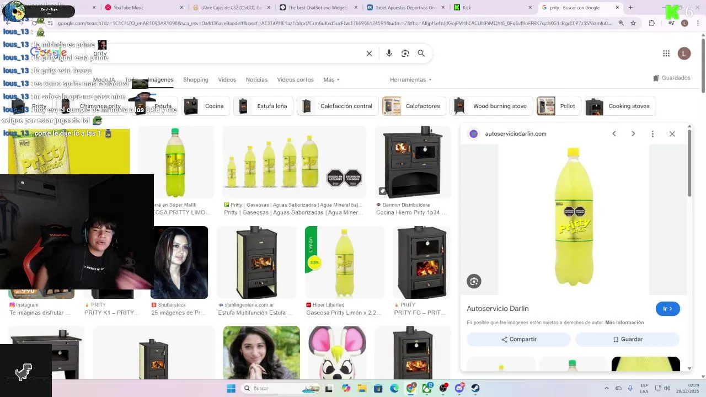Open Google Lens image search

click(405, 53)
